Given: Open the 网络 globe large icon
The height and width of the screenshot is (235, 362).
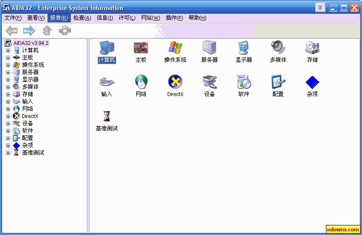Looking at the screenshot, I should (141, 82).
